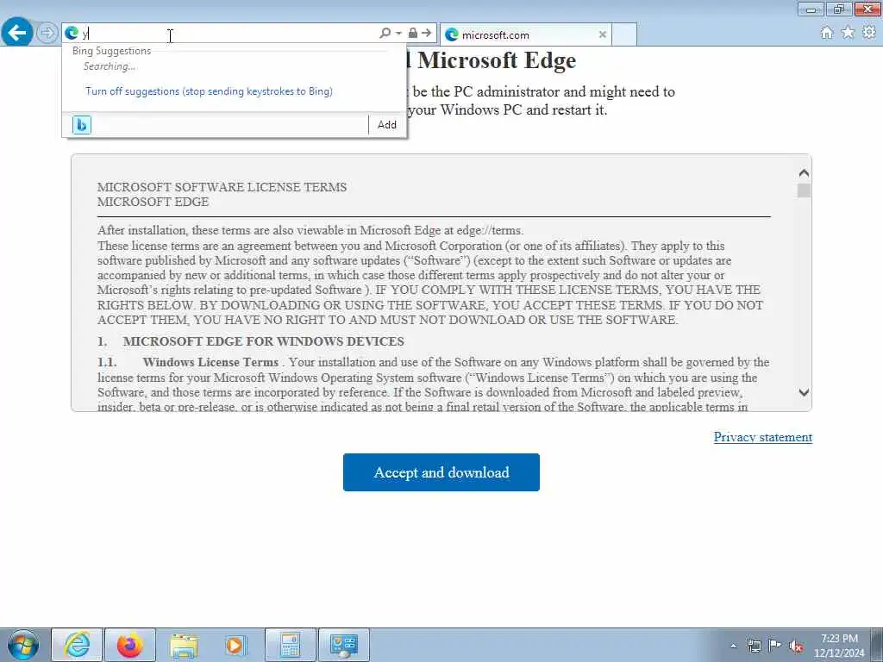Click Add search provider button
The image size is (883, 662).
tap(387, 125)
